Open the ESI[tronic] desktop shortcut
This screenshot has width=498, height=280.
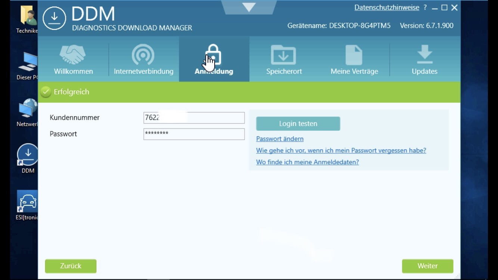pyautogui.click(x=28, y=205)
